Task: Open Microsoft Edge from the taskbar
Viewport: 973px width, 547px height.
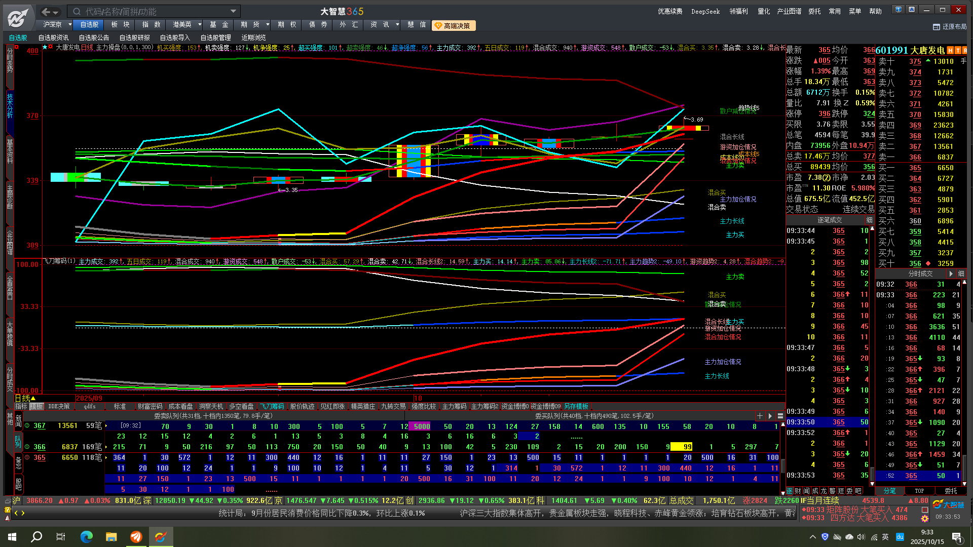Action: pos(86,536)
